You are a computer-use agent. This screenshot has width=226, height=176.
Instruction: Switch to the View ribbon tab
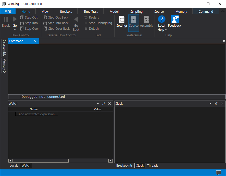pyautogui.click(x=45, y=11)
